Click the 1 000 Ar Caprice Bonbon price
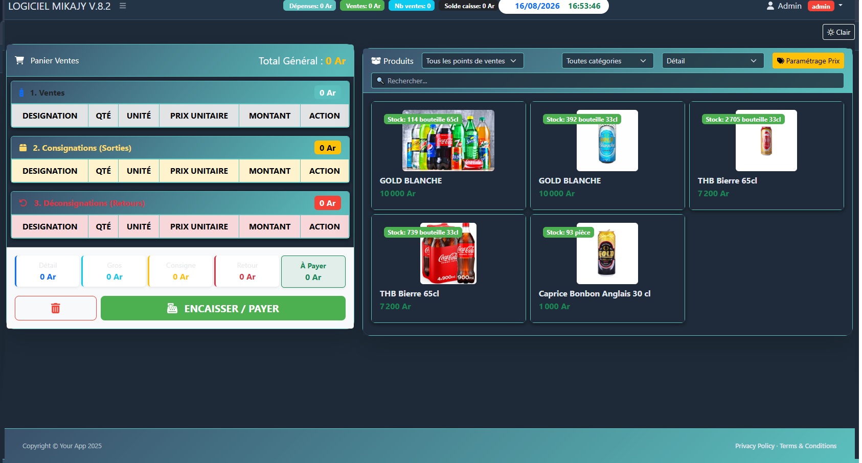Screen dimensions: 862x463 tap(554, 307)
